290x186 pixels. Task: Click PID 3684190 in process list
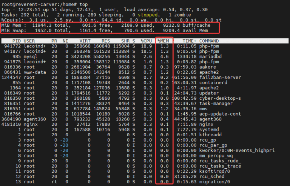11,119
